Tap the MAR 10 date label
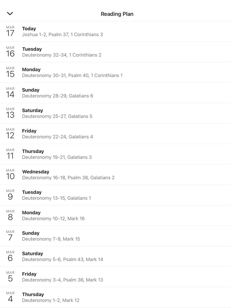This screenshot has height=308, width=231. tap(10, 174)
